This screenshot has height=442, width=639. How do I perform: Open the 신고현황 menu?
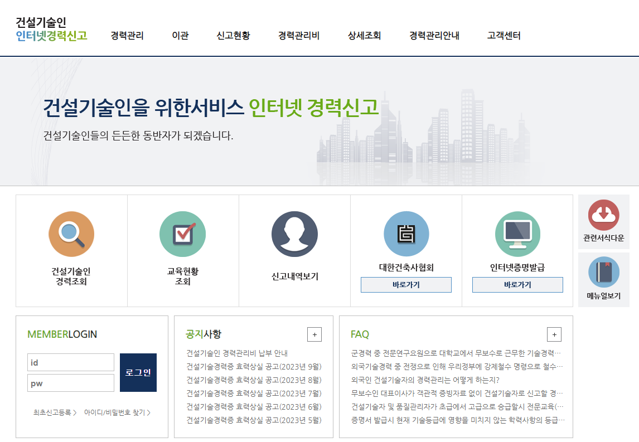tap(233, 36)
